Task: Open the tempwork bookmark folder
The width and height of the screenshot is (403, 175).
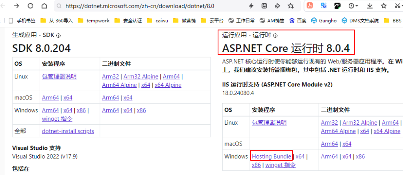Action: [x=94, y=20]
